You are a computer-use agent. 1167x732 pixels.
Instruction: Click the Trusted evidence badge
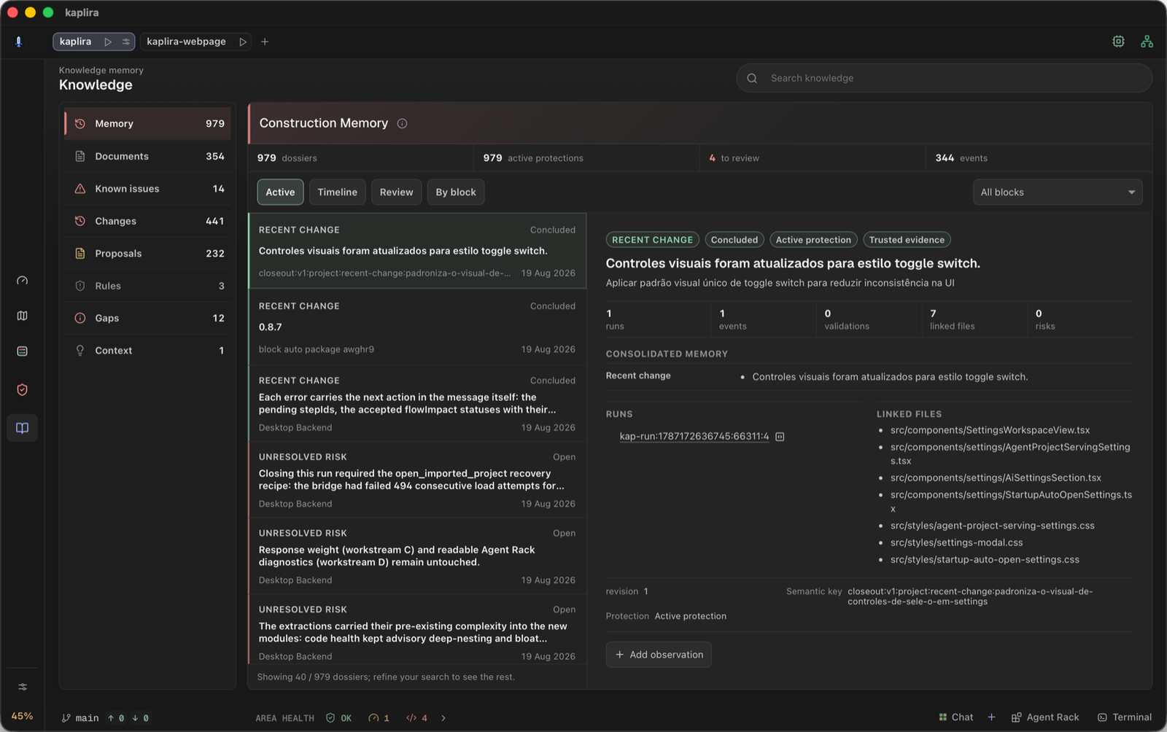(907, 240)
